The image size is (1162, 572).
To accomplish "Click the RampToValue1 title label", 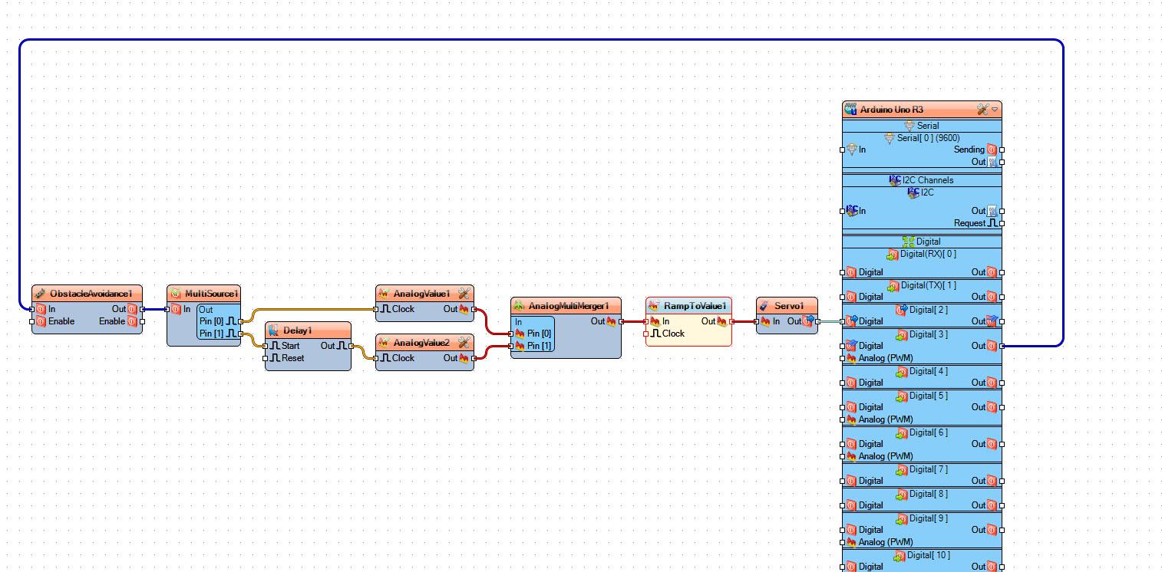I will 695,306.
